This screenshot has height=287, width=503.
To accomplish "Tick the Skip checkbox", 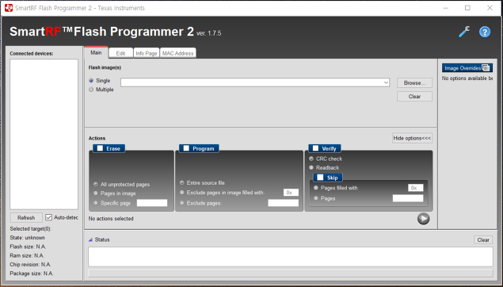I will [x=320, y=178].
